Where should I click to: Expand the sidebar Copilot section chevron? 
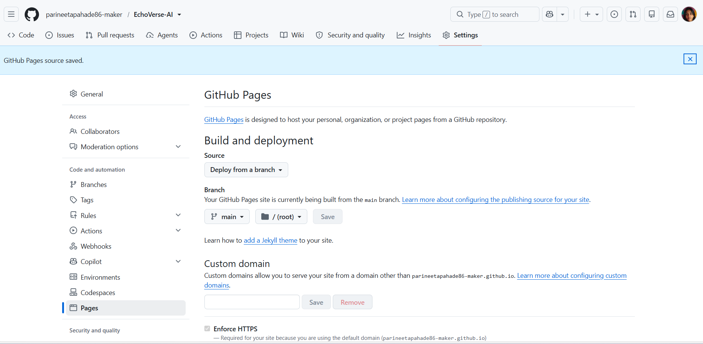coord(178,261)
